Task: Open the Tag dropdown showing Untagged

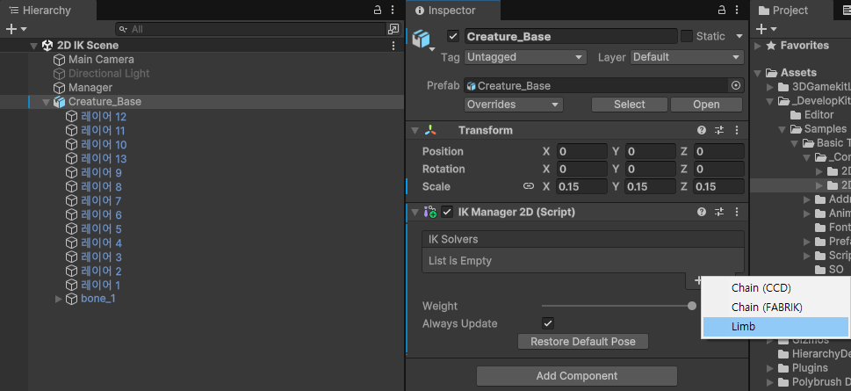Action: pos(525,57)
